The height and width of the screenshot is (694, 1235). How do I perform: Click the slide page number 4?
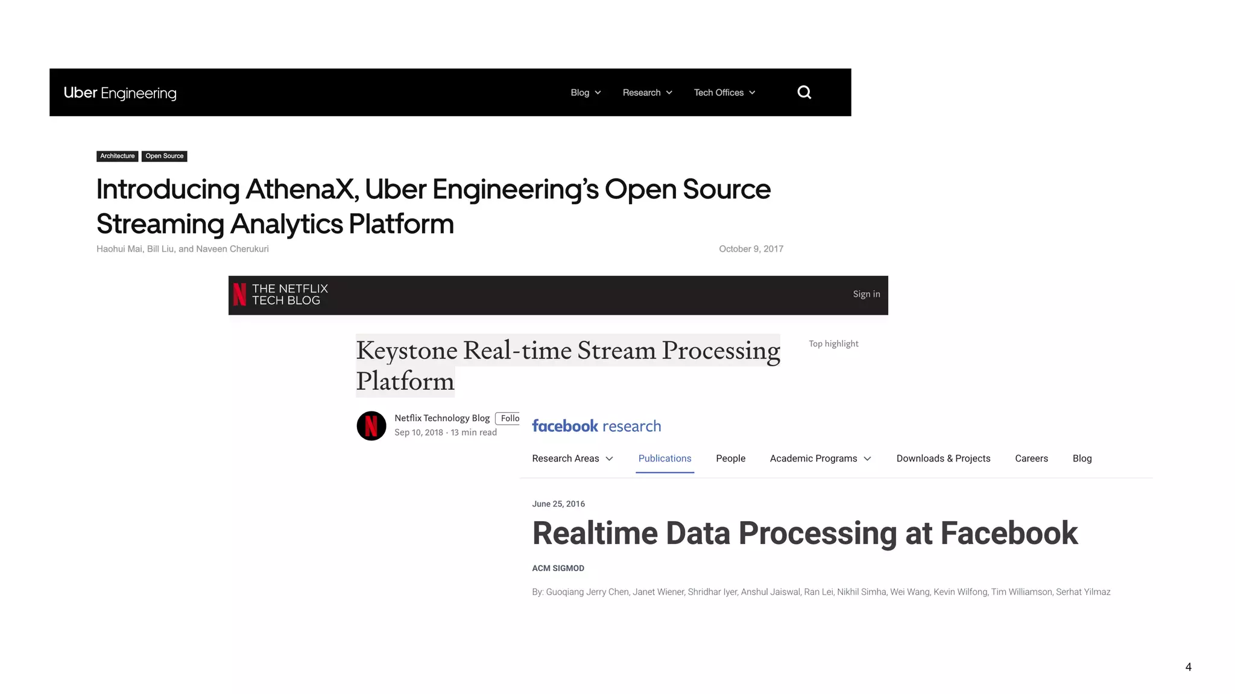coord(1188,667)
